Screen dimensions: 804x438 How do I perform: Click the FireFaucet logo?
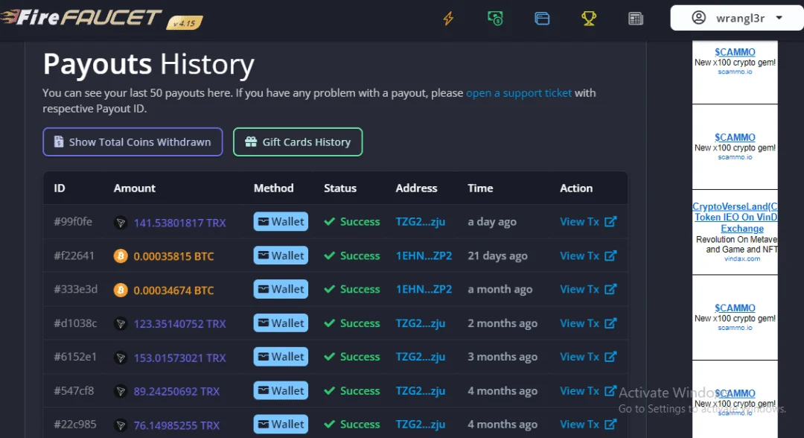tap(81, 17)
